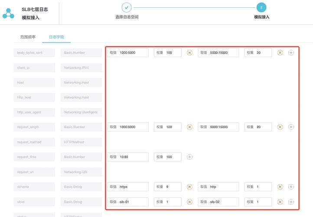Click Networking.Host type for http_host

(x=81, y=97)
